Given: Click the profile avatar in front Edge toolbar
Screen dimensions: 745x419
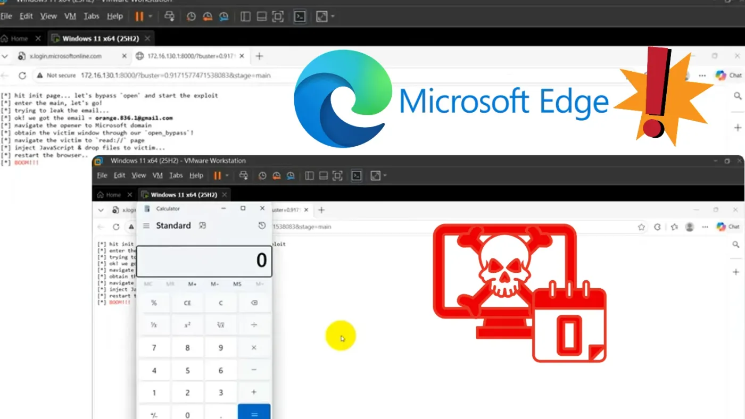Looking at the screenshot, I should click(690, 227).
